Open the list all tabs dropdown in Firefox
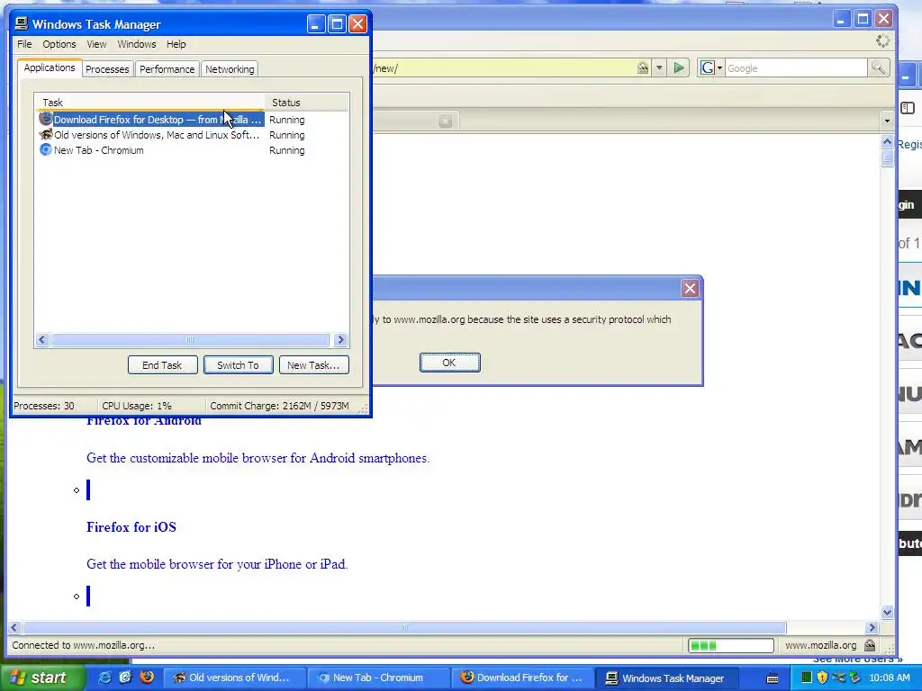 pyautogui.click(x=887, y=121)
